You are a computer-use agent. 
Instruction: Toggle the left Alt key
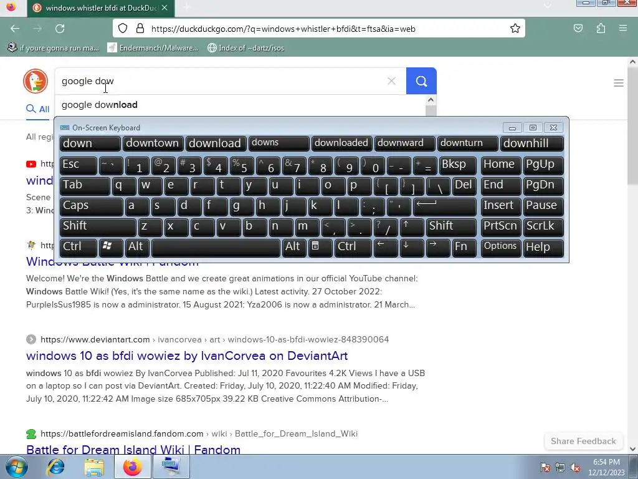(x=137, y=248)
